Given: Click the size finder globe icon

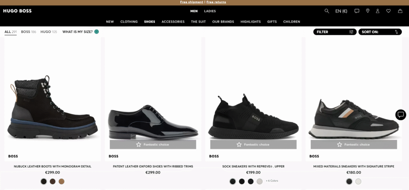Looking at the screenshot, I should 97,32.
